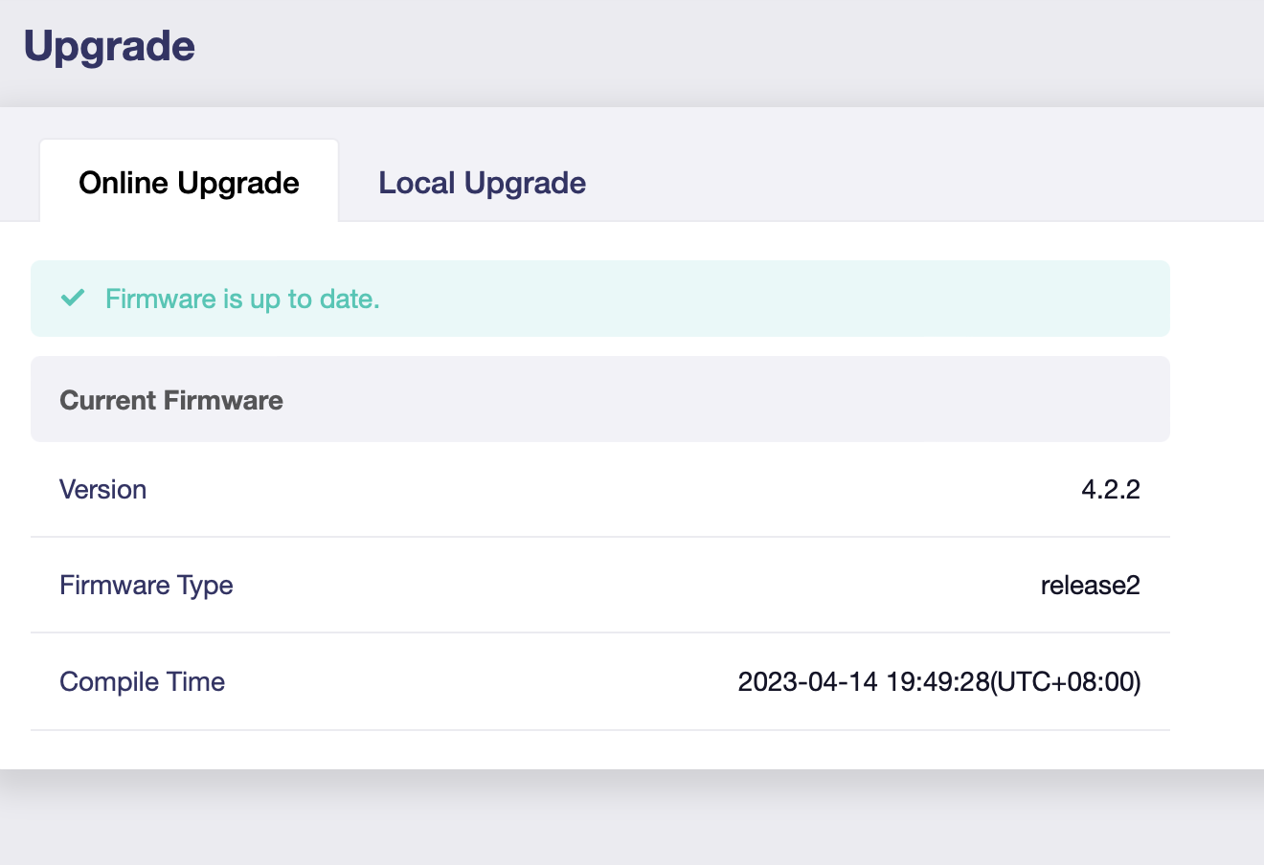Click empty middle of the Version row
Image resolution: width=1264 pixels, height=865 pixels.
(613, 490)
